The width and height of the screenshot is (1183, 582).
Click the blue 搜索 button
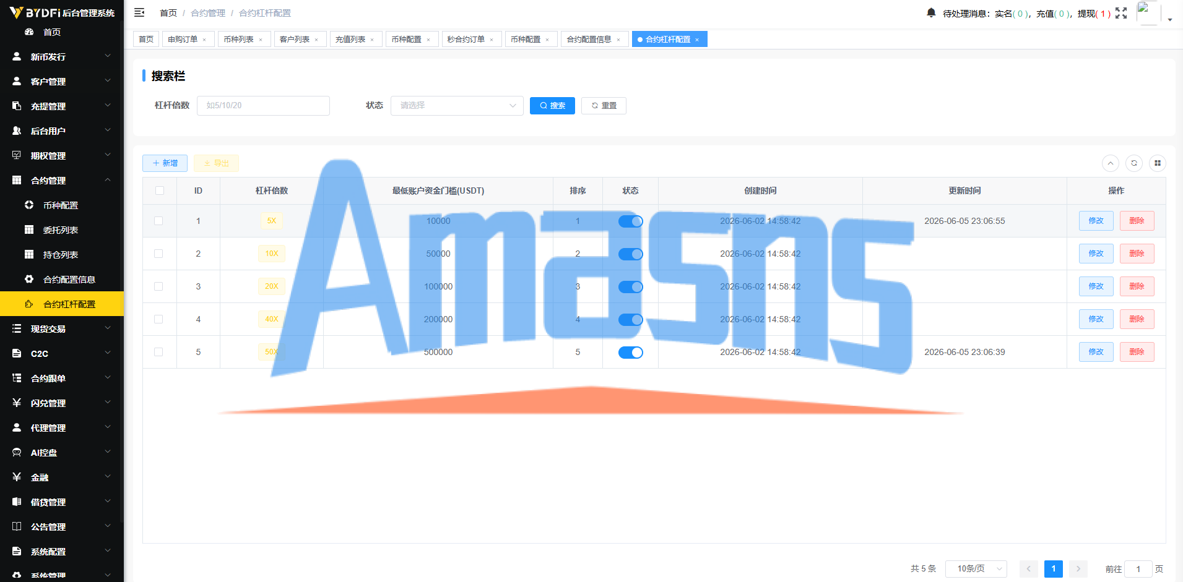[552, 106]
